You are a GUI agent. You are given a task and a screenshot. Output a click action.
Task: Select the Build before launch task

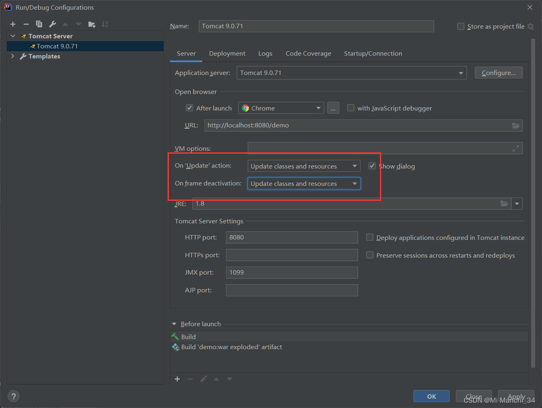coord(349,337)
